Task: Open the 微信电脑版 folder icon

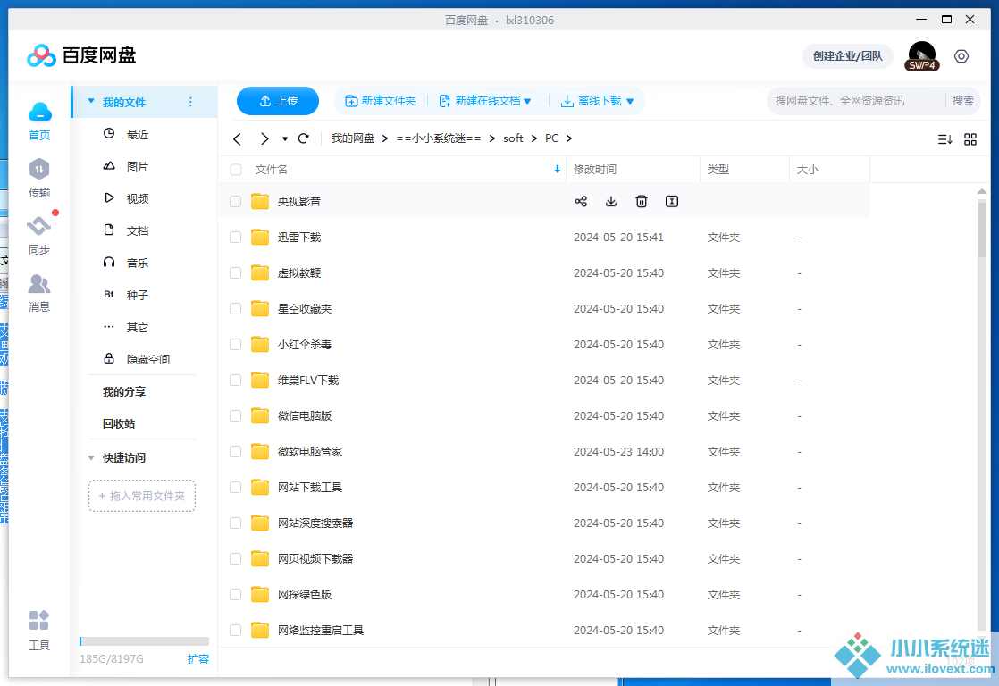Action: (259, 415)
